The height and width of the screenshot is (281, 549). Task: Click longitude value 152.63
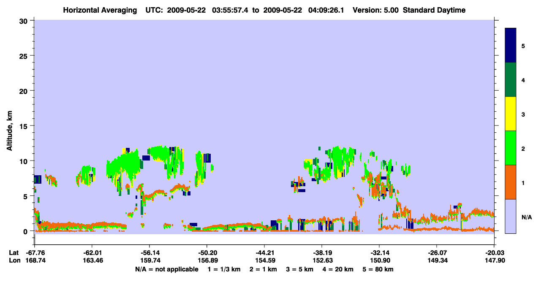[x=322, y=261]
